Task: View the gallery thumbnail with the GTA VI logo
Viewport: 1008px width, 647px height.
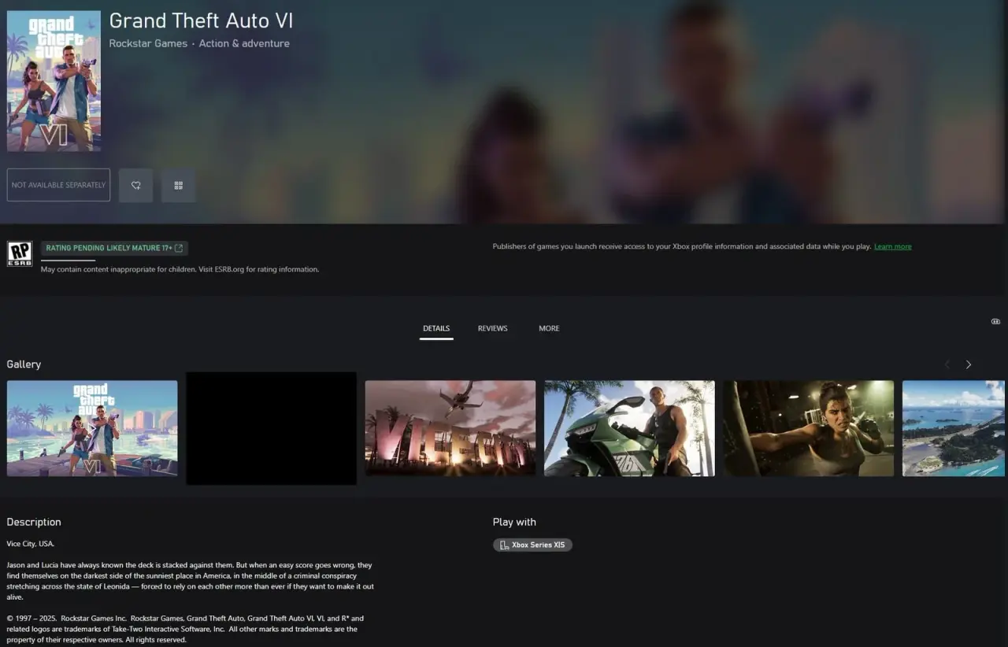Action: [92, 428]
